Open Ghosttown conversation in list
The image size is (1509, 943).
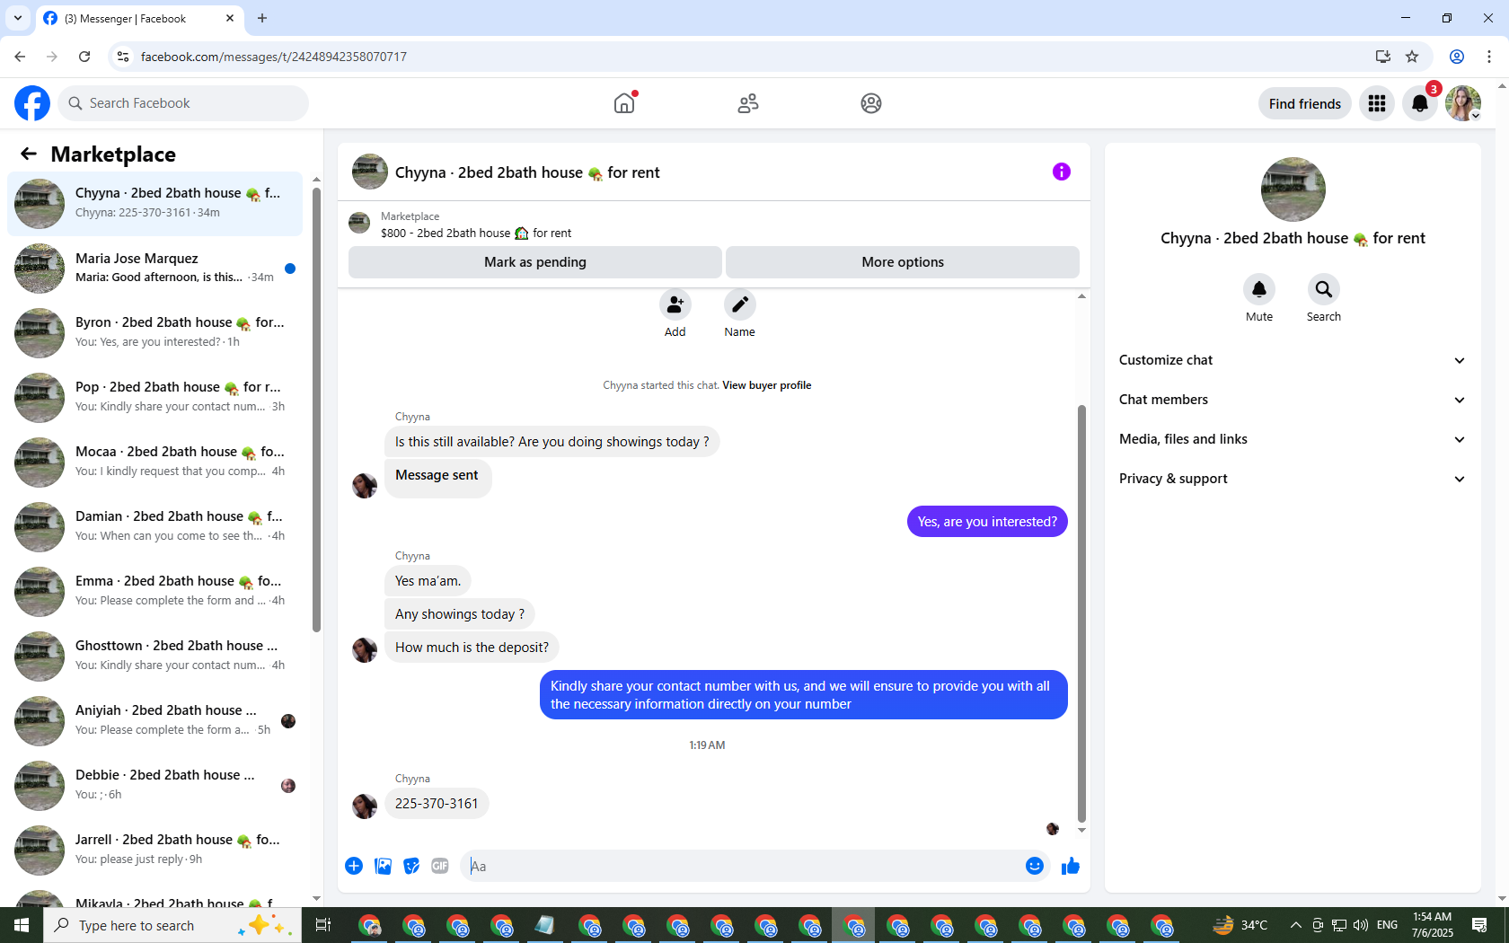pyautogui.click(x=155, y=657)
